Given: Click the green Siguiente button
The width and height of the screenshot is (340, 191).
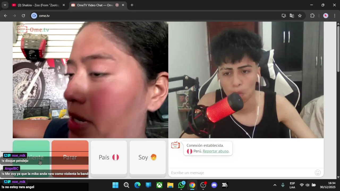Looking at the screenshot, I should pos(31,157).
